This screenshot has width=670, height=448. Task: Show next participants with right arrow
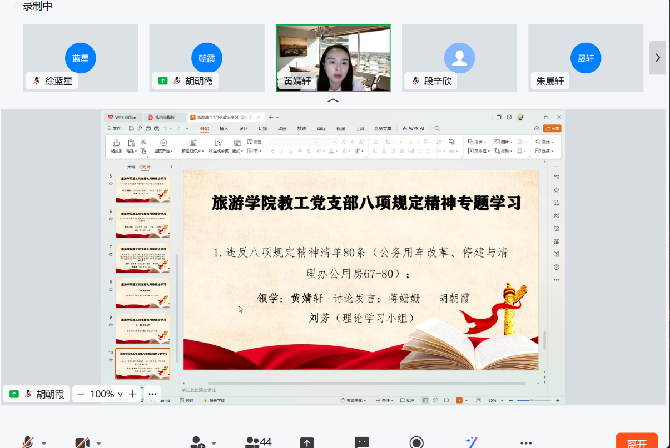[657, 57]
